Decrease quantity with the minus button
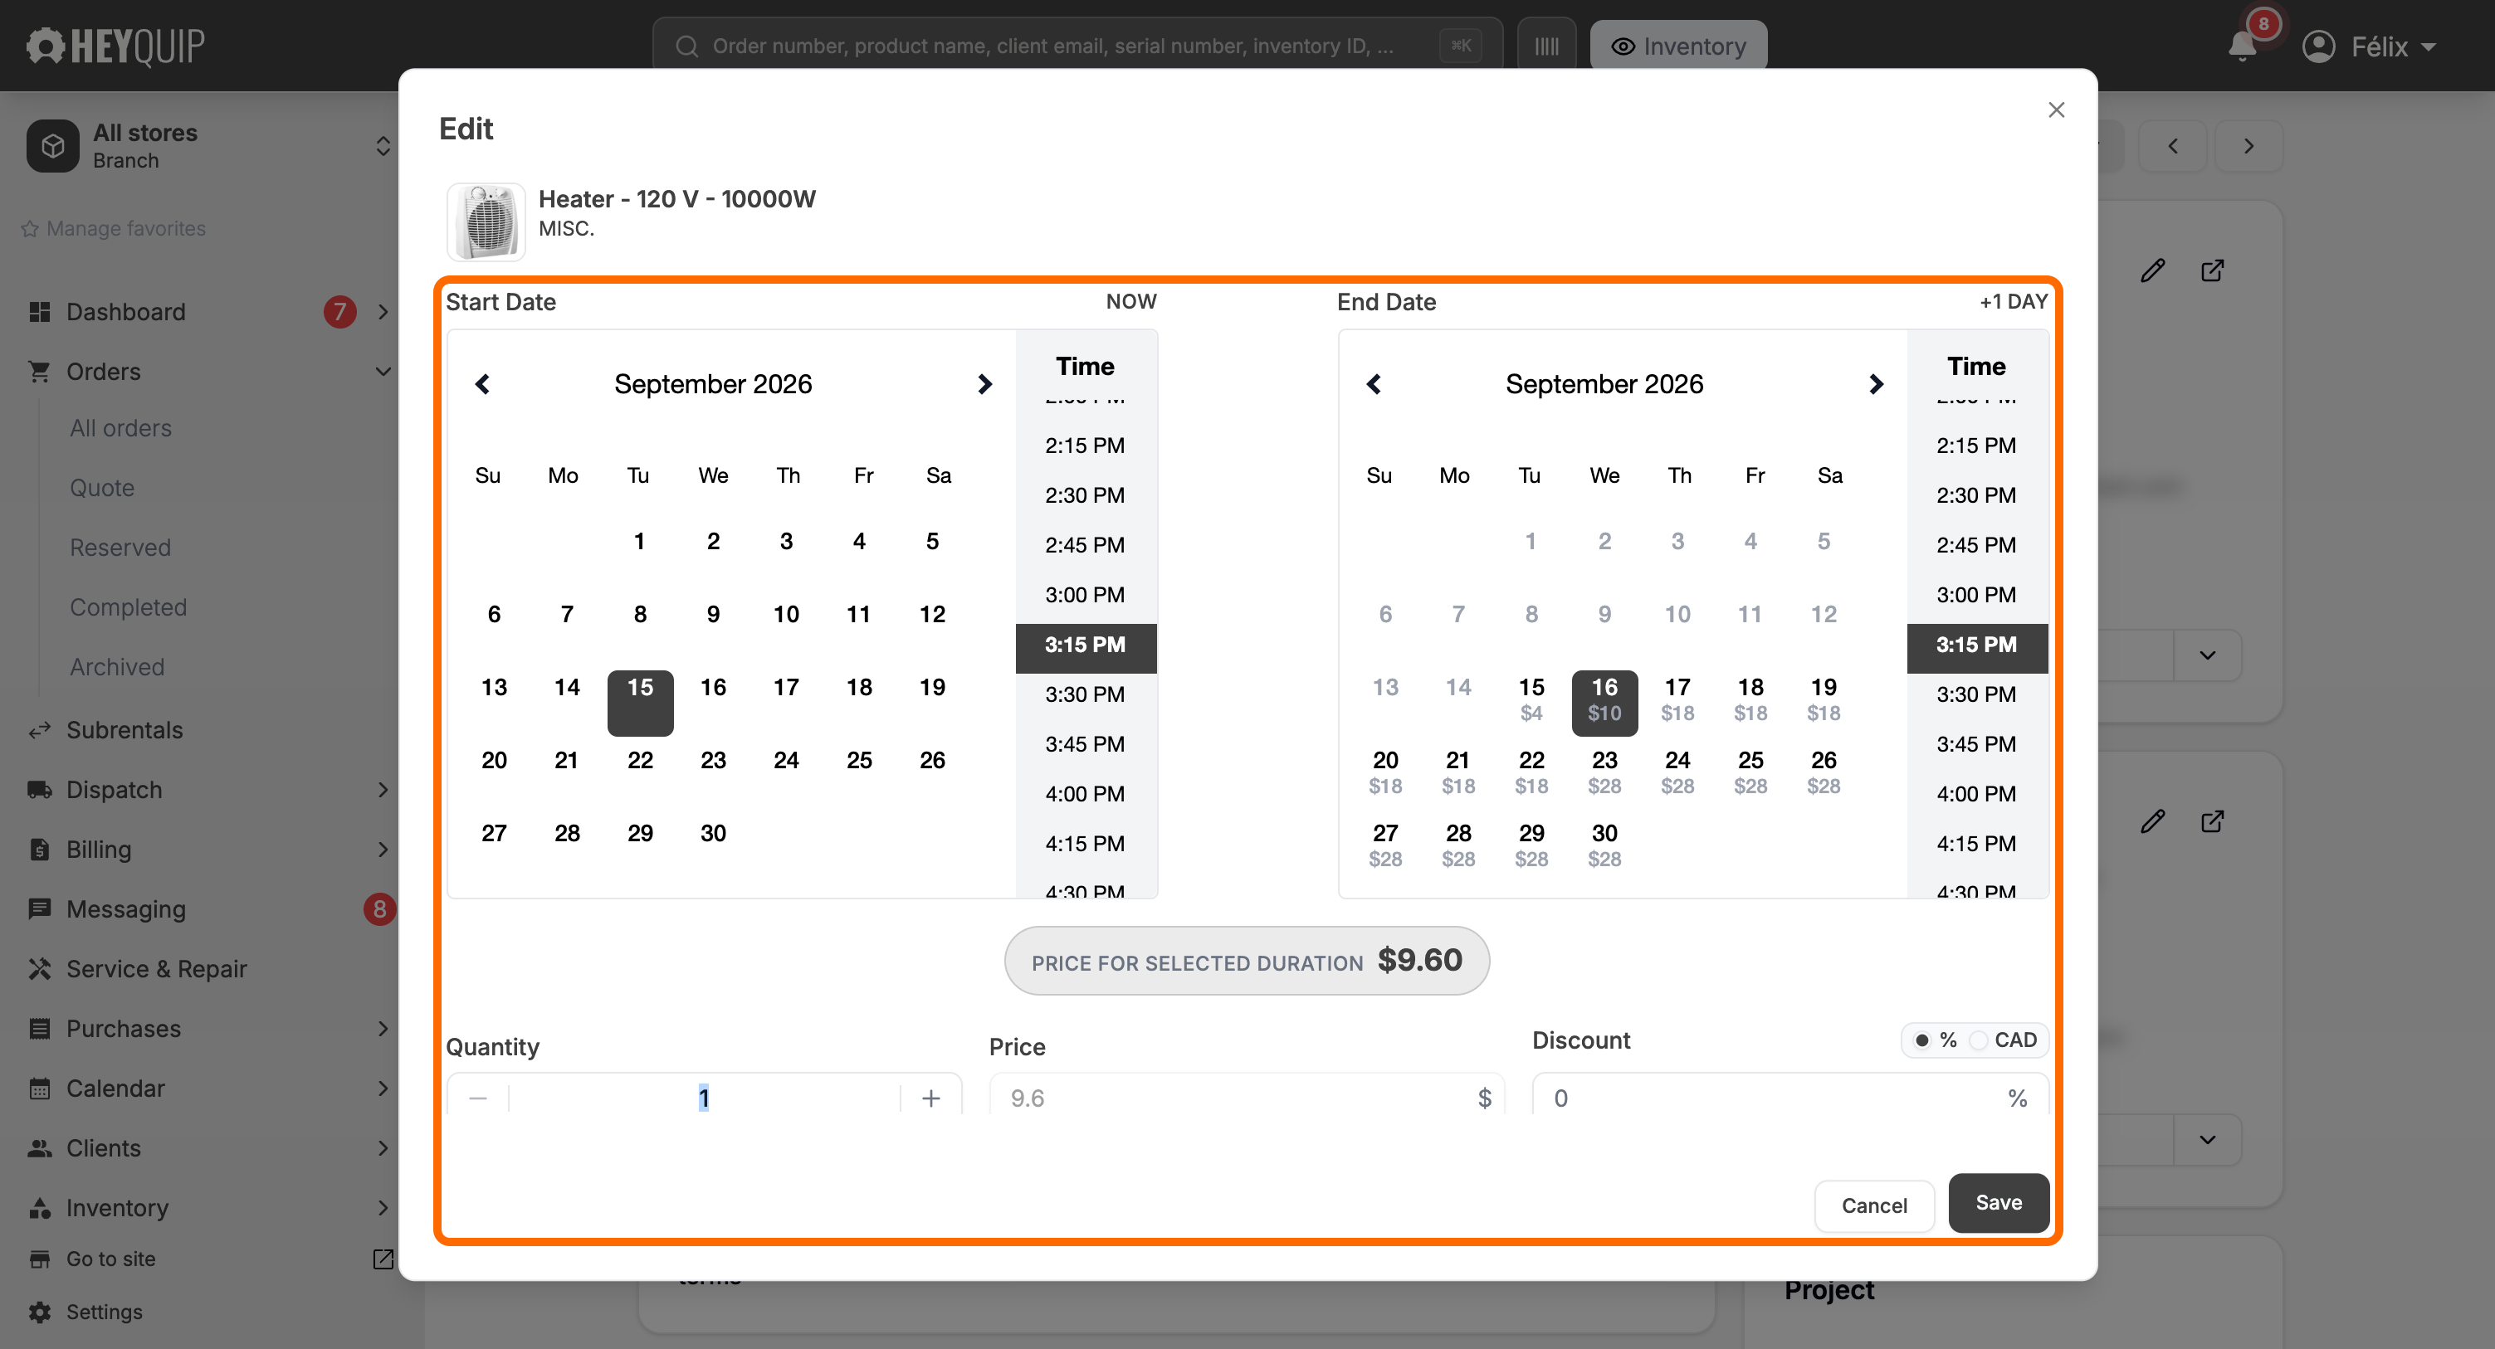The height and width of the screenshot is (1349, 2495). (x=477, y=1098)
